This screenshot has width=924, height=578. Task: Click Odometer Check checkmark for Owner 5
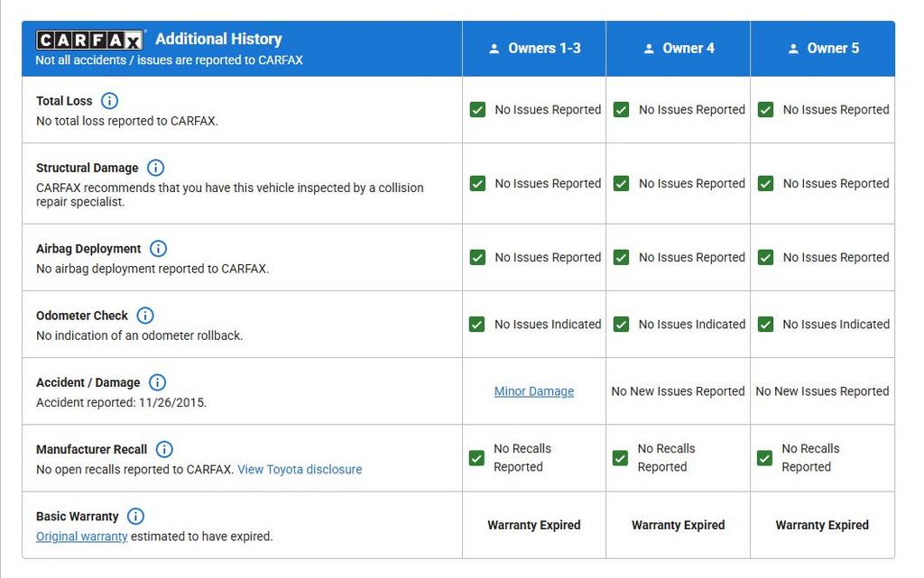765,325
